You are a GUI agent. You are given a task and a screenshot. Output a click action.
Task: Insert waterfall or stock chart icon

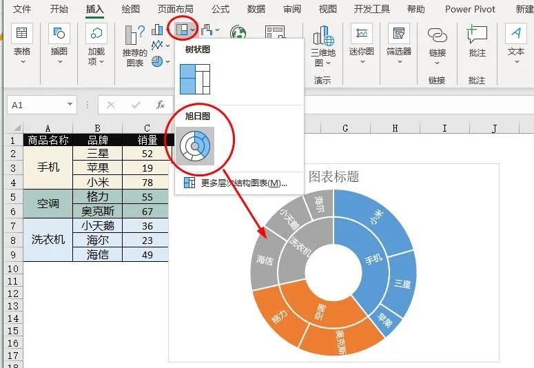(207, 30)
